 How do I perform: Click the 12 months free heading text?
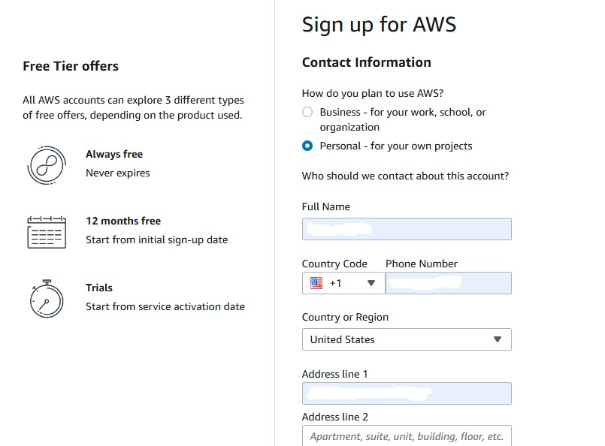[123, 221]
